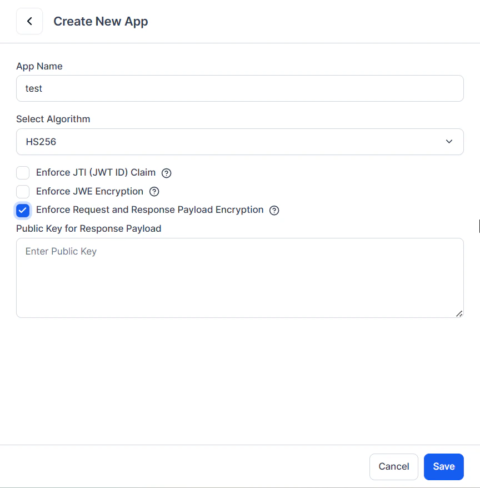The image size is (480, 488).
Task: Click the chevron on the algorithm selector
Action: click(x=449, y=142)
